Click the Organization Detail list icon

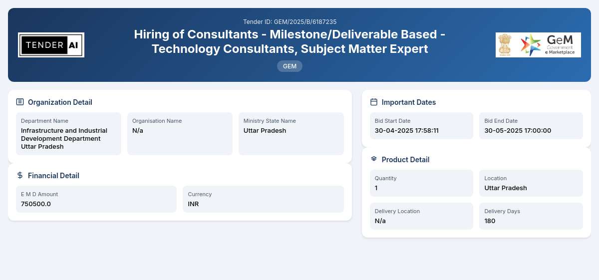point(20,102)
